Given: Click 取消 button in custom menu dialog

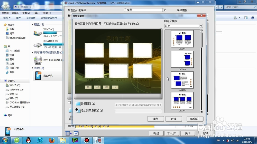Looking at the screenshot, I should coord(173,119).
